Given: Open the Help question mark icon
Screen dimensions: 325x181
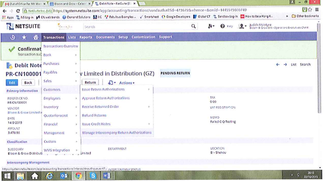Looking at the screenshot, I should (222, 26).
